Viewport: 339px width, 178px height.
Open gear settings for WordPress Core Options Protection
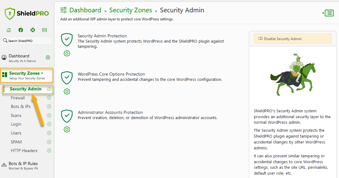[67, 91]
